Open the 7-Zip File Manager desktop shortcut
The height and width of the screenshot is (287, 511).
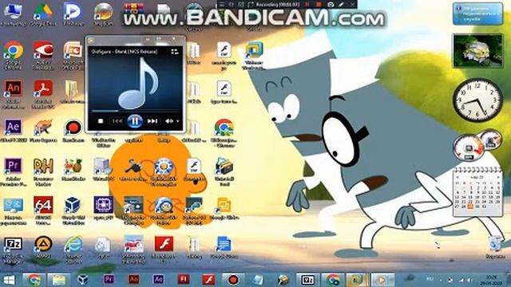click(x=14, y=250)
